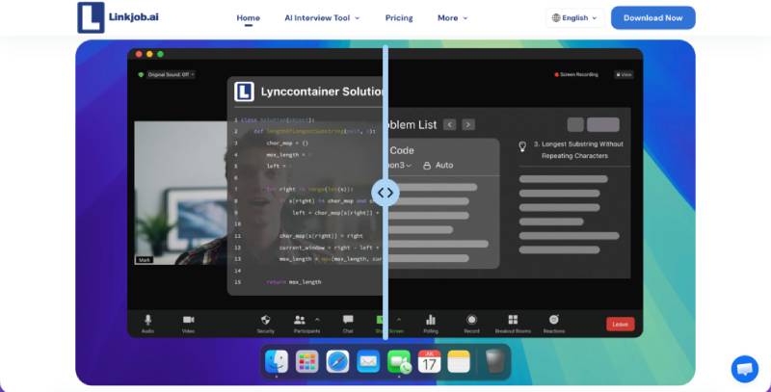
Task: Click the image comparison slider handle
Action: click(385, 193)
